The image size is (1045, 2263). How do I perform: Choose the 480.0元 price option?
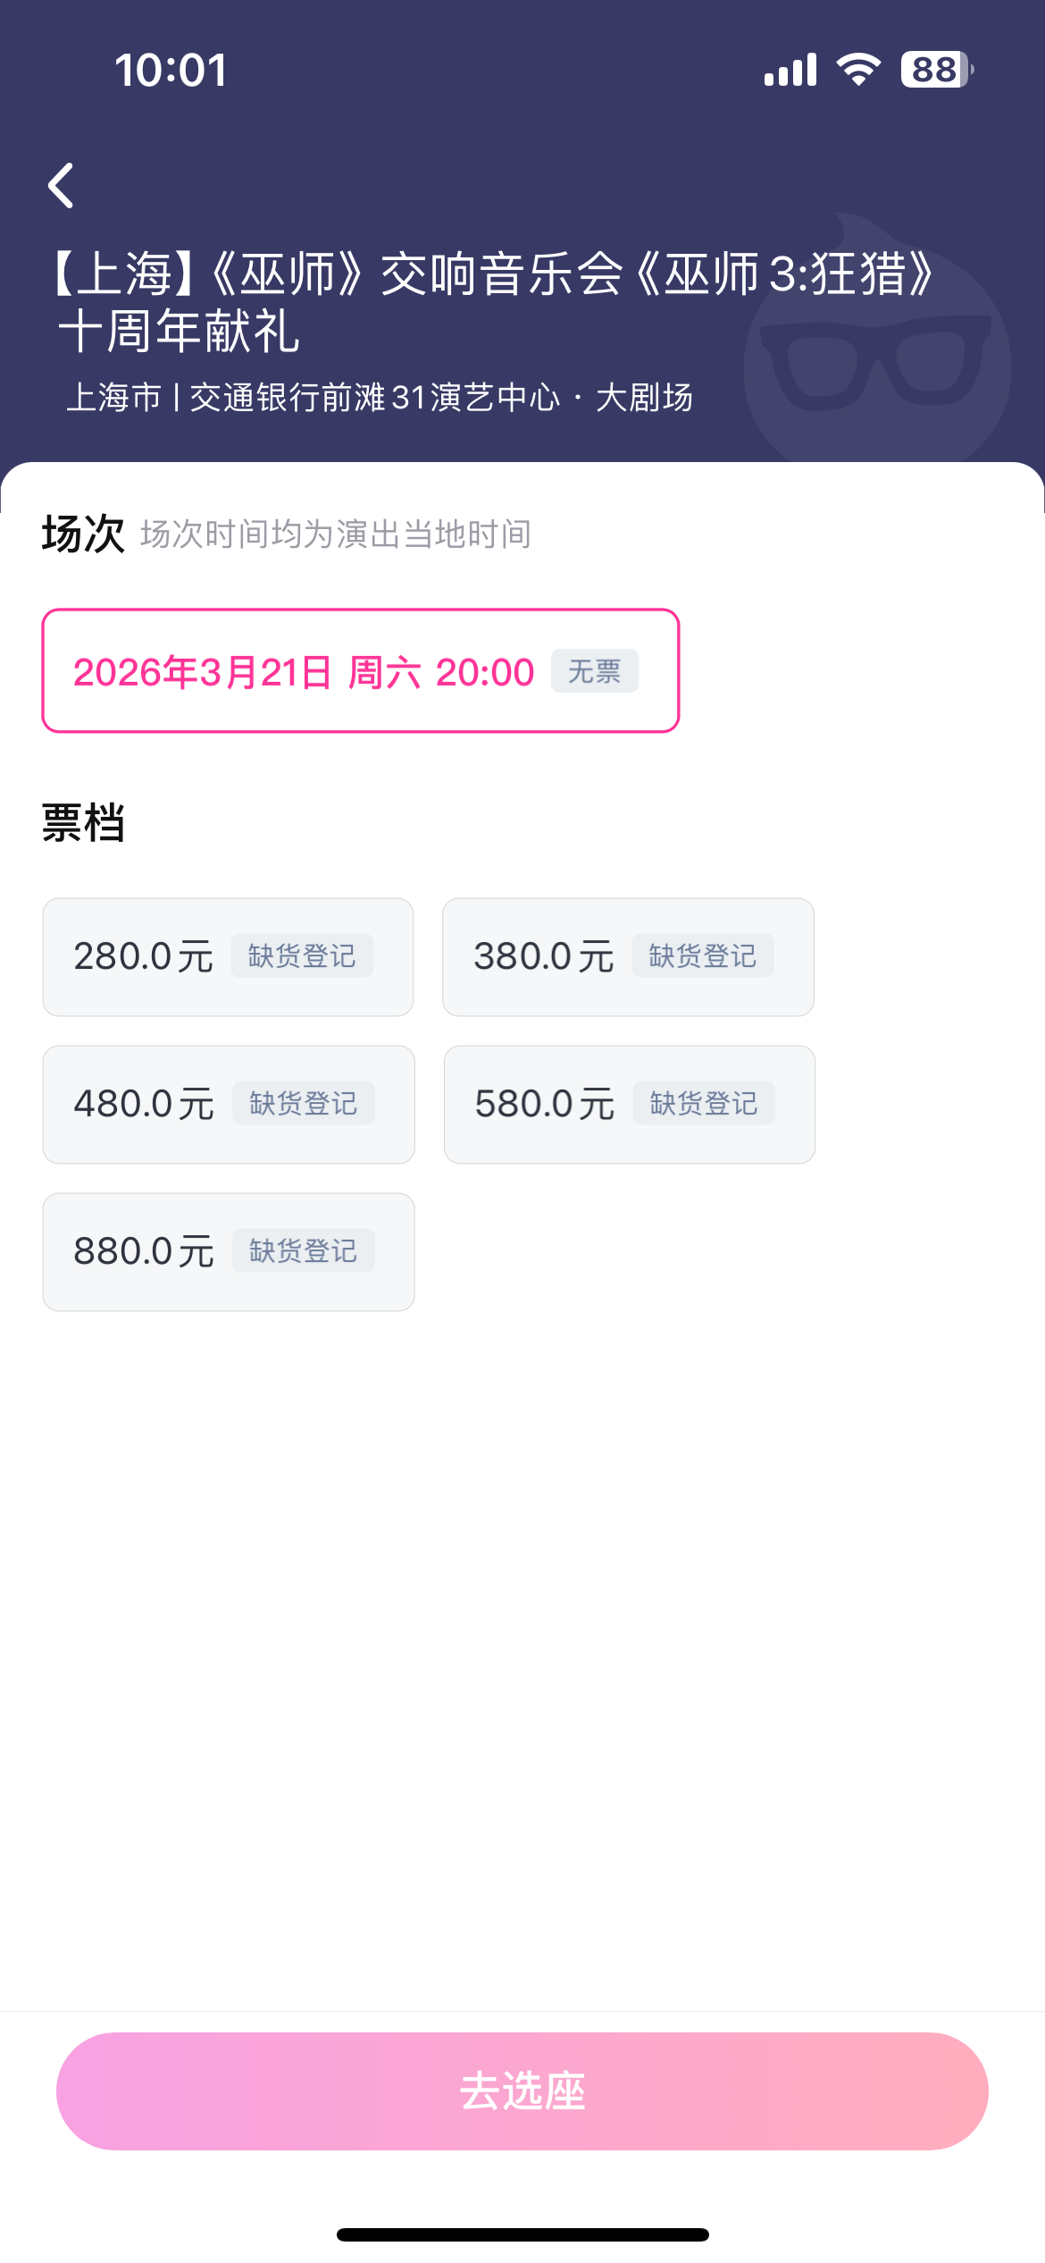(x=143, y=1105)
